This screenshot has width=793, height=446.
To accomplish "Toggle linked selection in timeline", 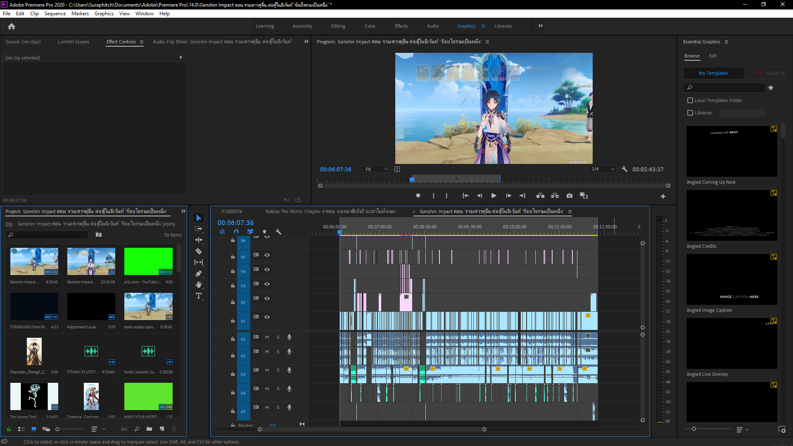I will coord(250,232).
